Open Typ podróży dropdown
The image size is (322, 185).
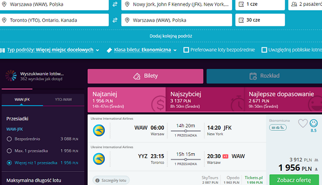(53, 50)
